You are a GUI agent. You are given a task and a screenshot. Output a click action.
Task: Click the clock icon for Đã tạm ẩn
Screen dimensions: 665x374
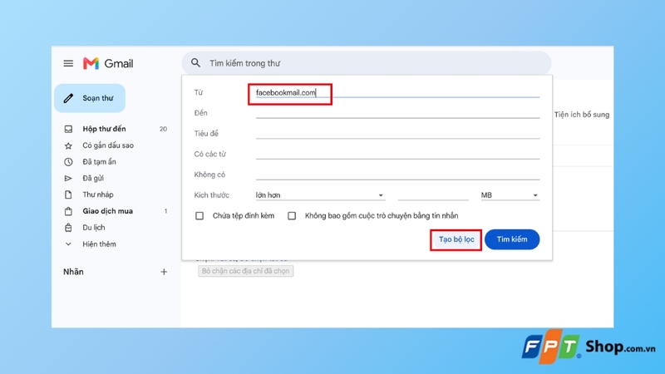(x=68, y=162)
